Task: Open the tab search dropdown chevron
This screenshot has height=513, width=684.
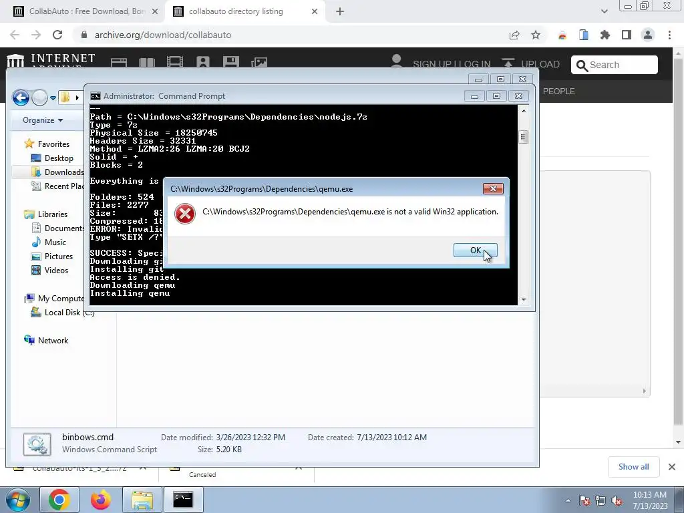Action: (x=604, y=11)
